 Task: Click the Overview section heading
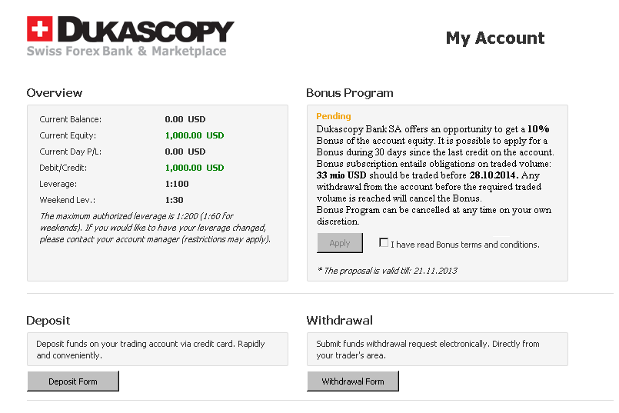pos(55,93)
